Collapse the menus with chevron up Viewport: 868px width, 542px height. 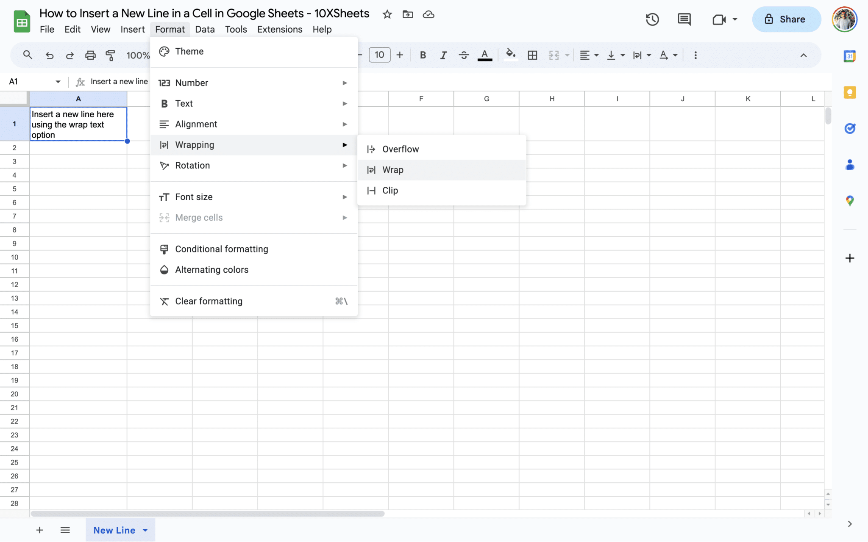pos(804,55)
